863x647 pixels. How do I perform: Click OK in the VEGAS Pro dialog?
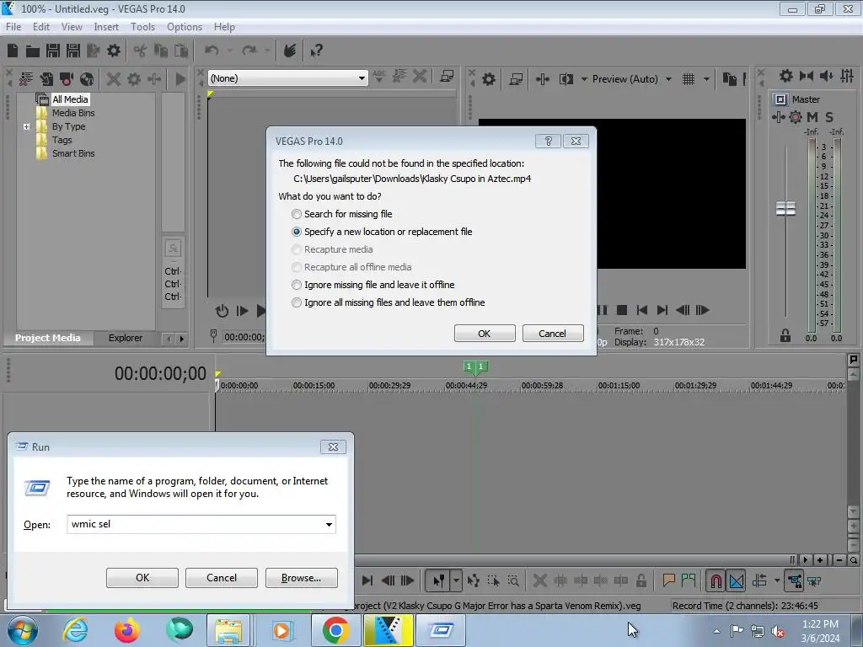485,334
